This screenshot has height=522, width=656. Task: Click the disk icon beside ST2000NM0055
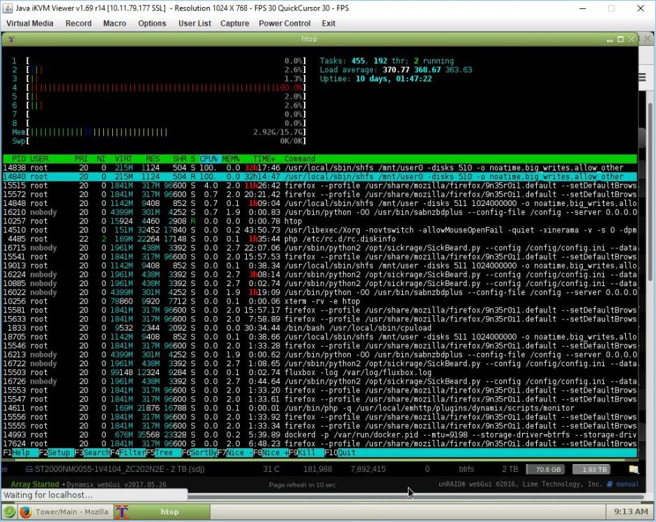29,469
